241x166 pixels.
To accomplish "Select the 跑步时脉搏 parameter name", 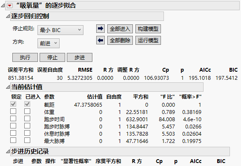I will click(57, 127).
